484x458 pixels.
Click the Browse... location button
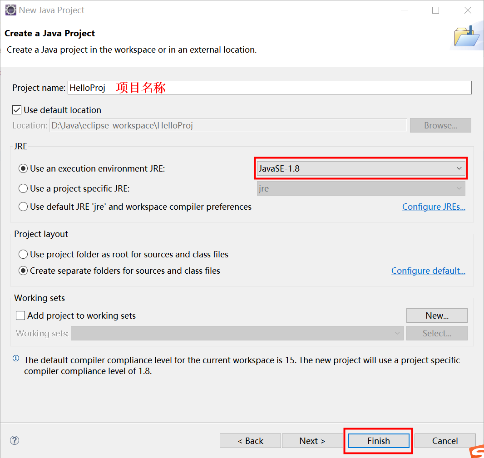440,125
